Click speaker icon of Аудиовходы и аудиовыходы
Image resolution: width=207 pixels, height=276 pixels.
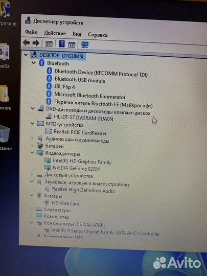40,138
